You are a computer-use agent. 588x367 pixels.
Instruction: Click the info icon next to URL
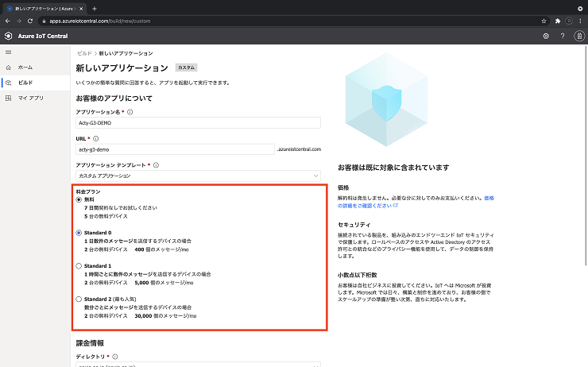coord(96,139)
